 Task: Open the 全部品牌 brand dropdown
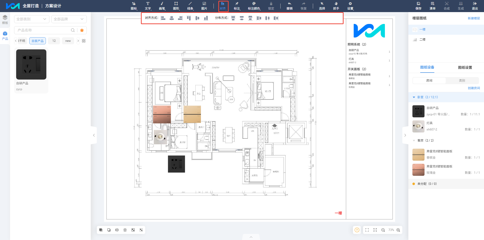click(69, 19)
